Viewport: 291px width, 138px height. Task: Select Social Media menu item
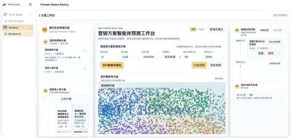tap(17, 15)
